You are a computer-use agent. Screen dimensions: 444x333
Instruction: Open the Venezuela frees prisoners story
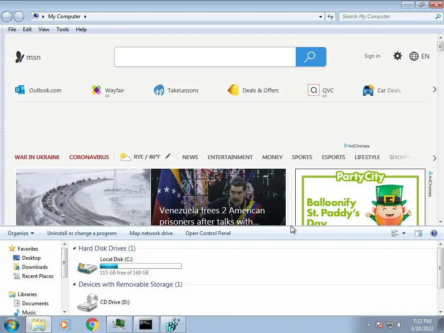[x=218, y=197]
